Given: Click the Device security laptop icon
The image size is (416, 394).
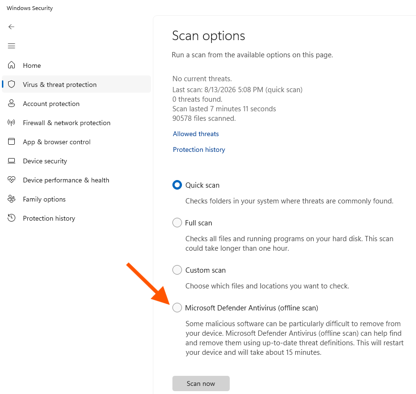Looking at the screenshot, I should coord(11,161).
